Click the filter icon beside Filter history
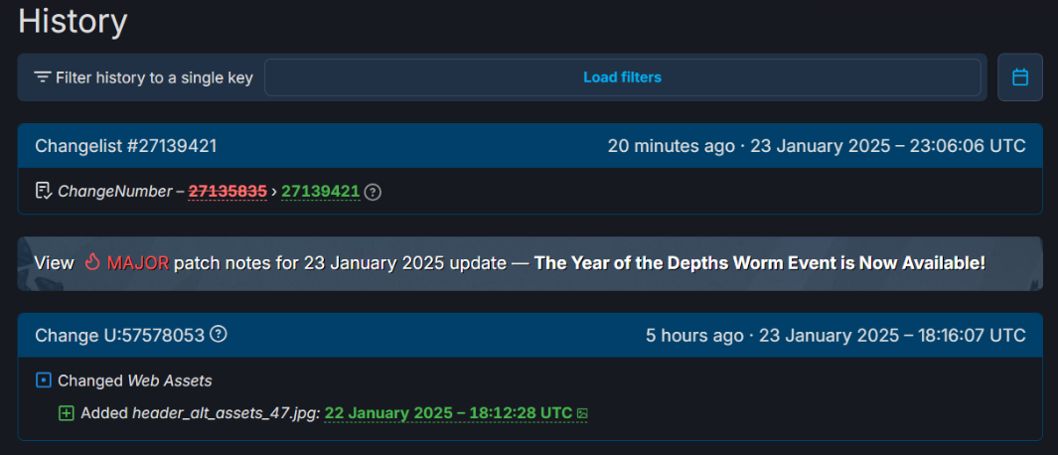The image size is (1058, 455). tap(42, 77)
